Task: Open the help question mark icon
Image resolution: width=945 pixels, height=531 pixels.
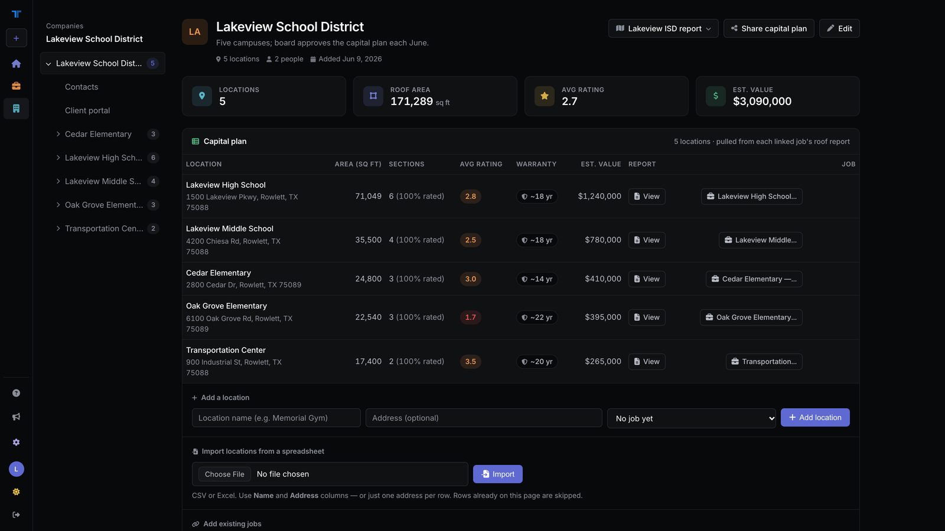Action: pyautogui.click(x=16, y=393)
